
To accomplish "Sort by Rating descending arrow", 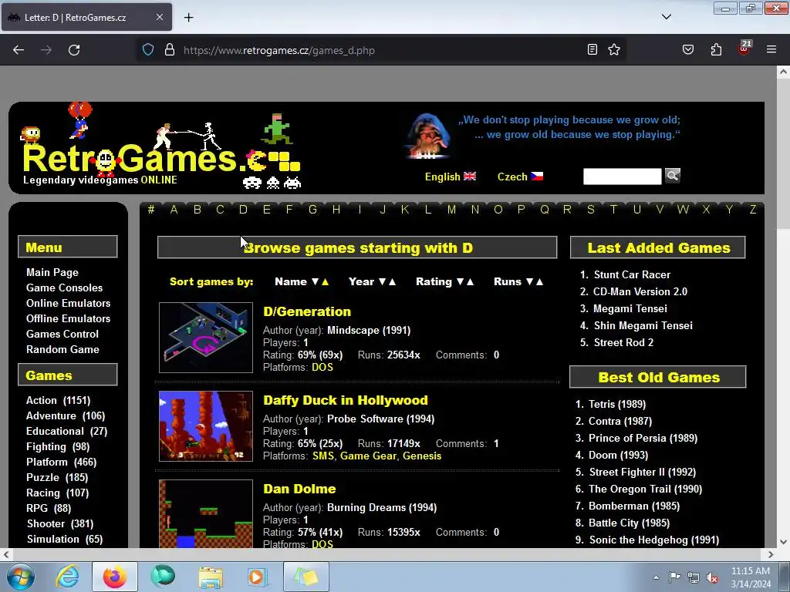I will click(460, 282).
